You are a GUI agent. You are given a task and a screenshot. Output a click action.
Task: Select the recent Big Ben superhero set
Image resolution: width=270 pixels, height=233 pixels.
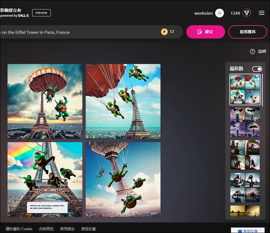click(x=245, y=155)
